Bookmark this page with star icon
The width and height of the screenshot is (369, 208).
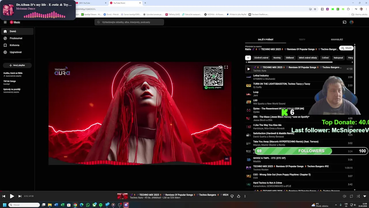[315, 9]
